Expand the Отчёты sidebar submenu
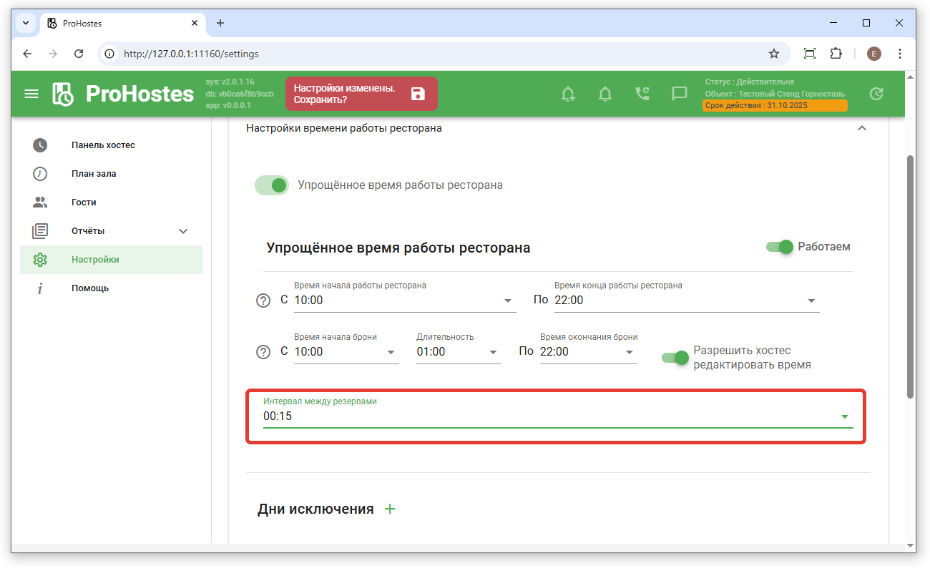This screenshot has width=930, height=571. click(183, 231)
